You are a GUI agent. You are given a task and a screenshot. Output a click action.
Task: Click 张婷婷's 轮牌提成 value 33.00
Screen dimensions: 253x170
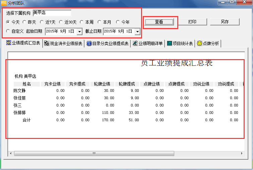click(134, 113)
